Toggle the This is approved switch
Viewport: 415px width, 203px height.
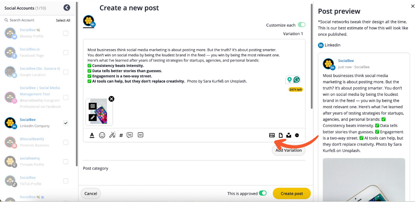[263, 193]
